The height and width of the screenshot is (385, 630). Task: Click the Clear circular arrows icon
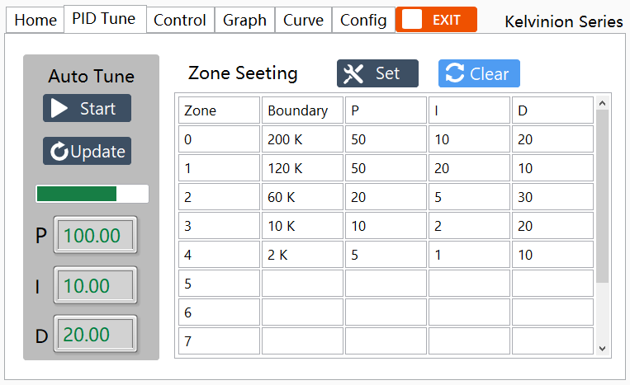point(454,74)
